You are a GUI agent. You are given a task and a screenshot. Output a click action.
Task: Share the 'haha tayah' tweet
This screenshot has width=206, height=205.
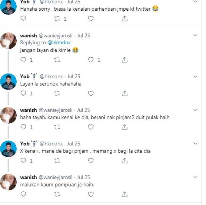(124, 127)
